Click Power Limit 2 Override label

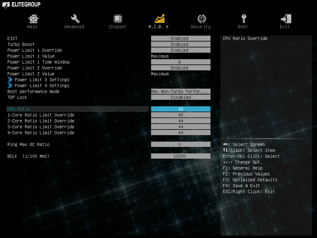35,68
